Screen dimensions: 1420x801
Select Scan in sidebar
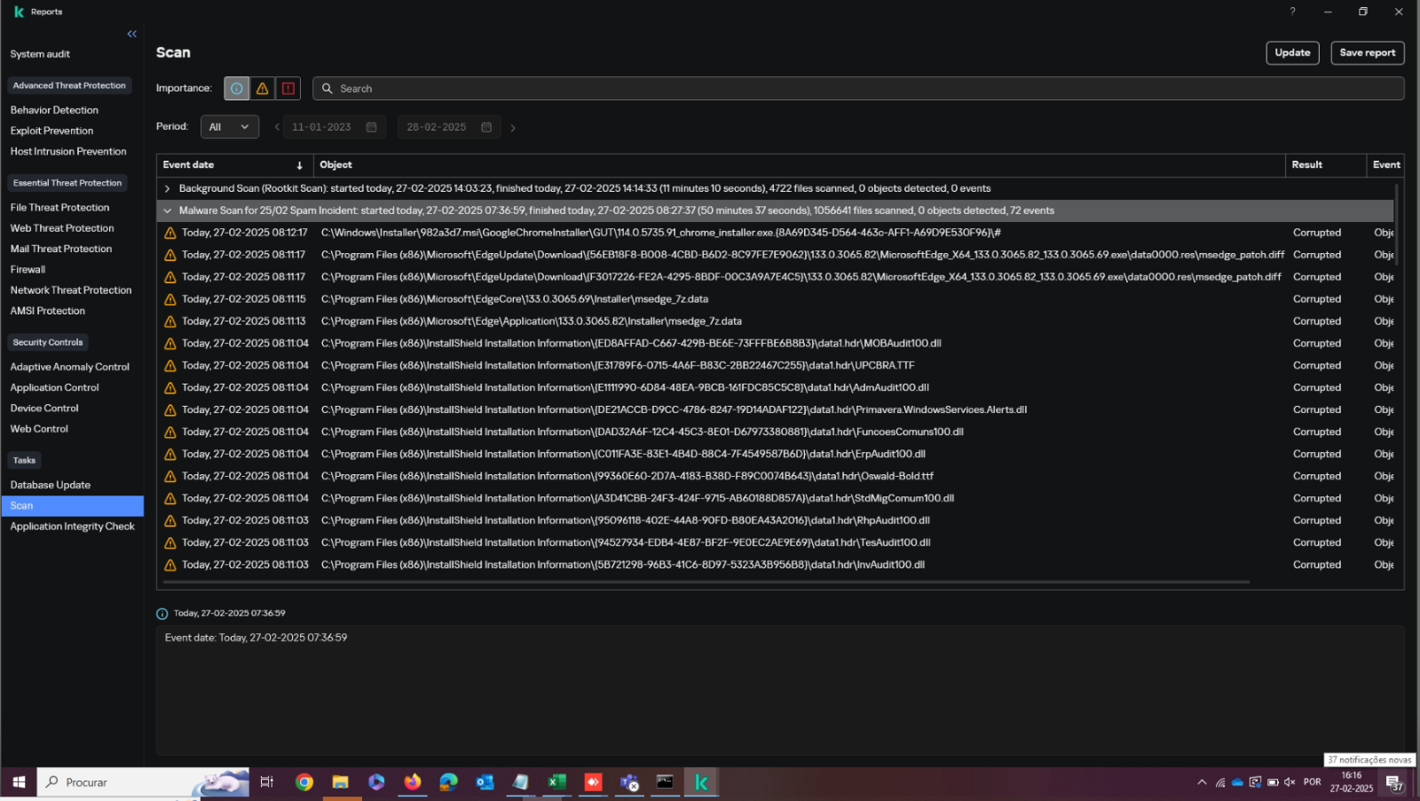point(72,506)
